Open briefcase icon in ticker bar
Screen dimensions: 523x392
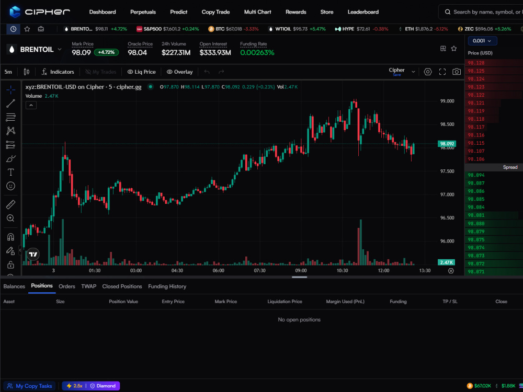tap(41, 29)
